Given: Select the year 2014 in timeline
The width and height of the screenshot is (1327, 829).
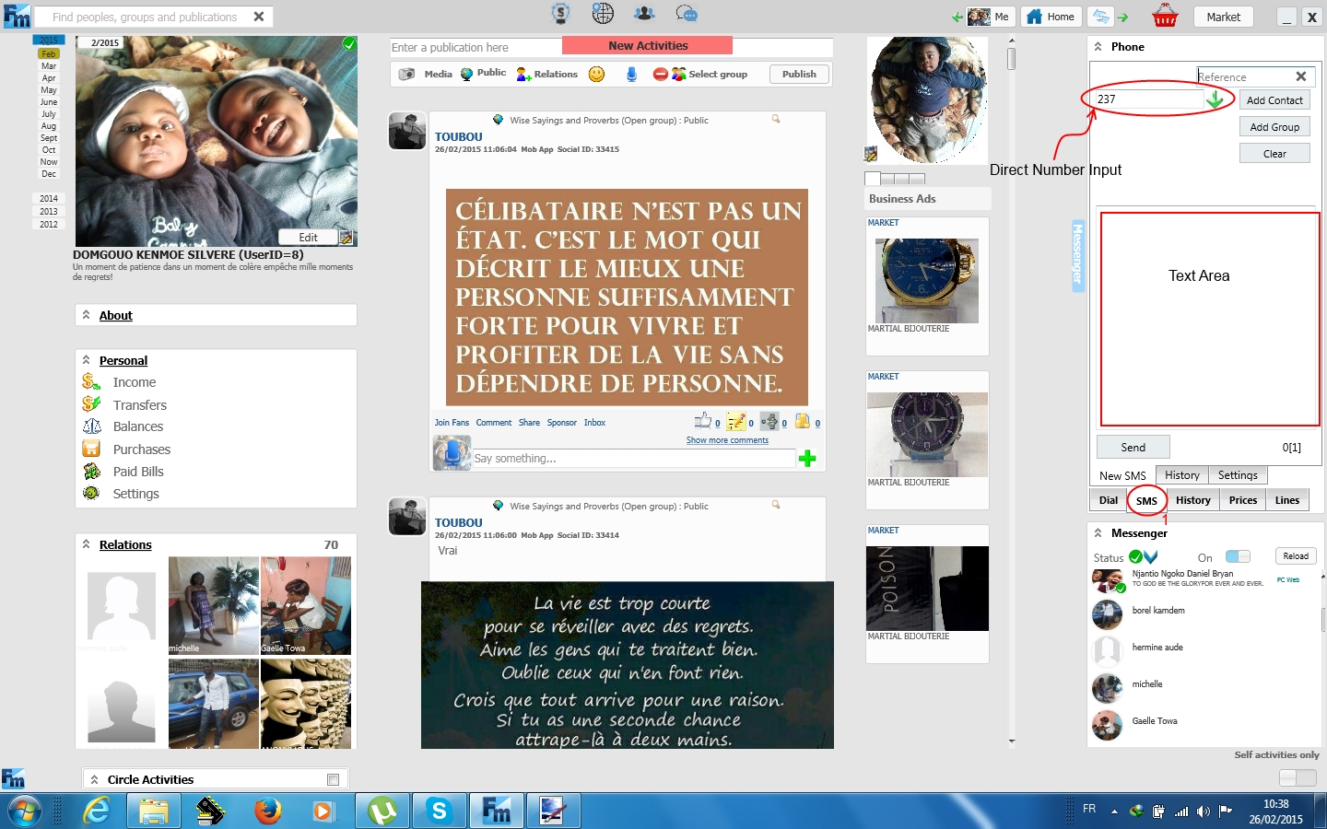Looking at the screenshot, I should point(49,198).
